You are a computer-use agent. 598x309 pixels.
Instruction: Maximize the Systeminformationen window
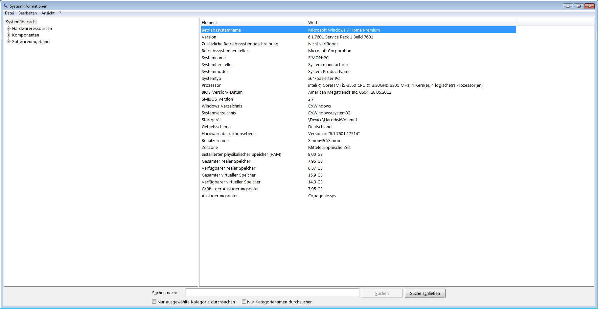point(578,6)
